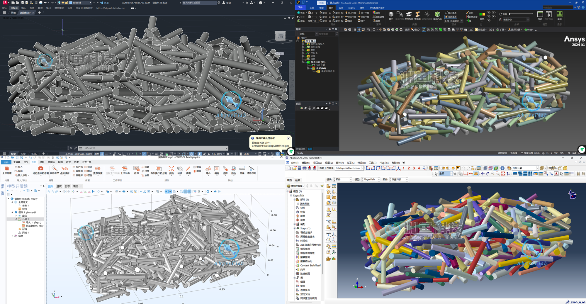Click Abaqus Auto-Fit View icon
This screenshot has width=586, height=304.
point(503,174)
